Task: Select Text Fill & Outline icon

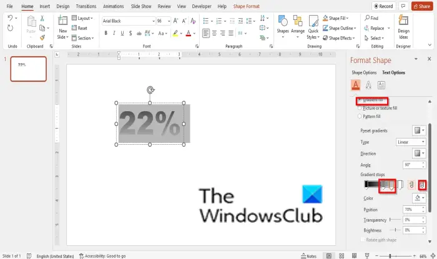Action: [x=355, y=85]
